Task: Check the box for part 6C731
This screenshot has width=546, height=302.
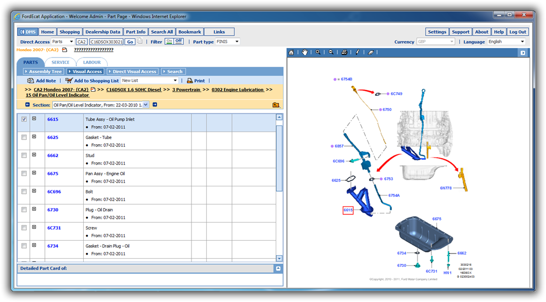Action: (x=24, y=227)
